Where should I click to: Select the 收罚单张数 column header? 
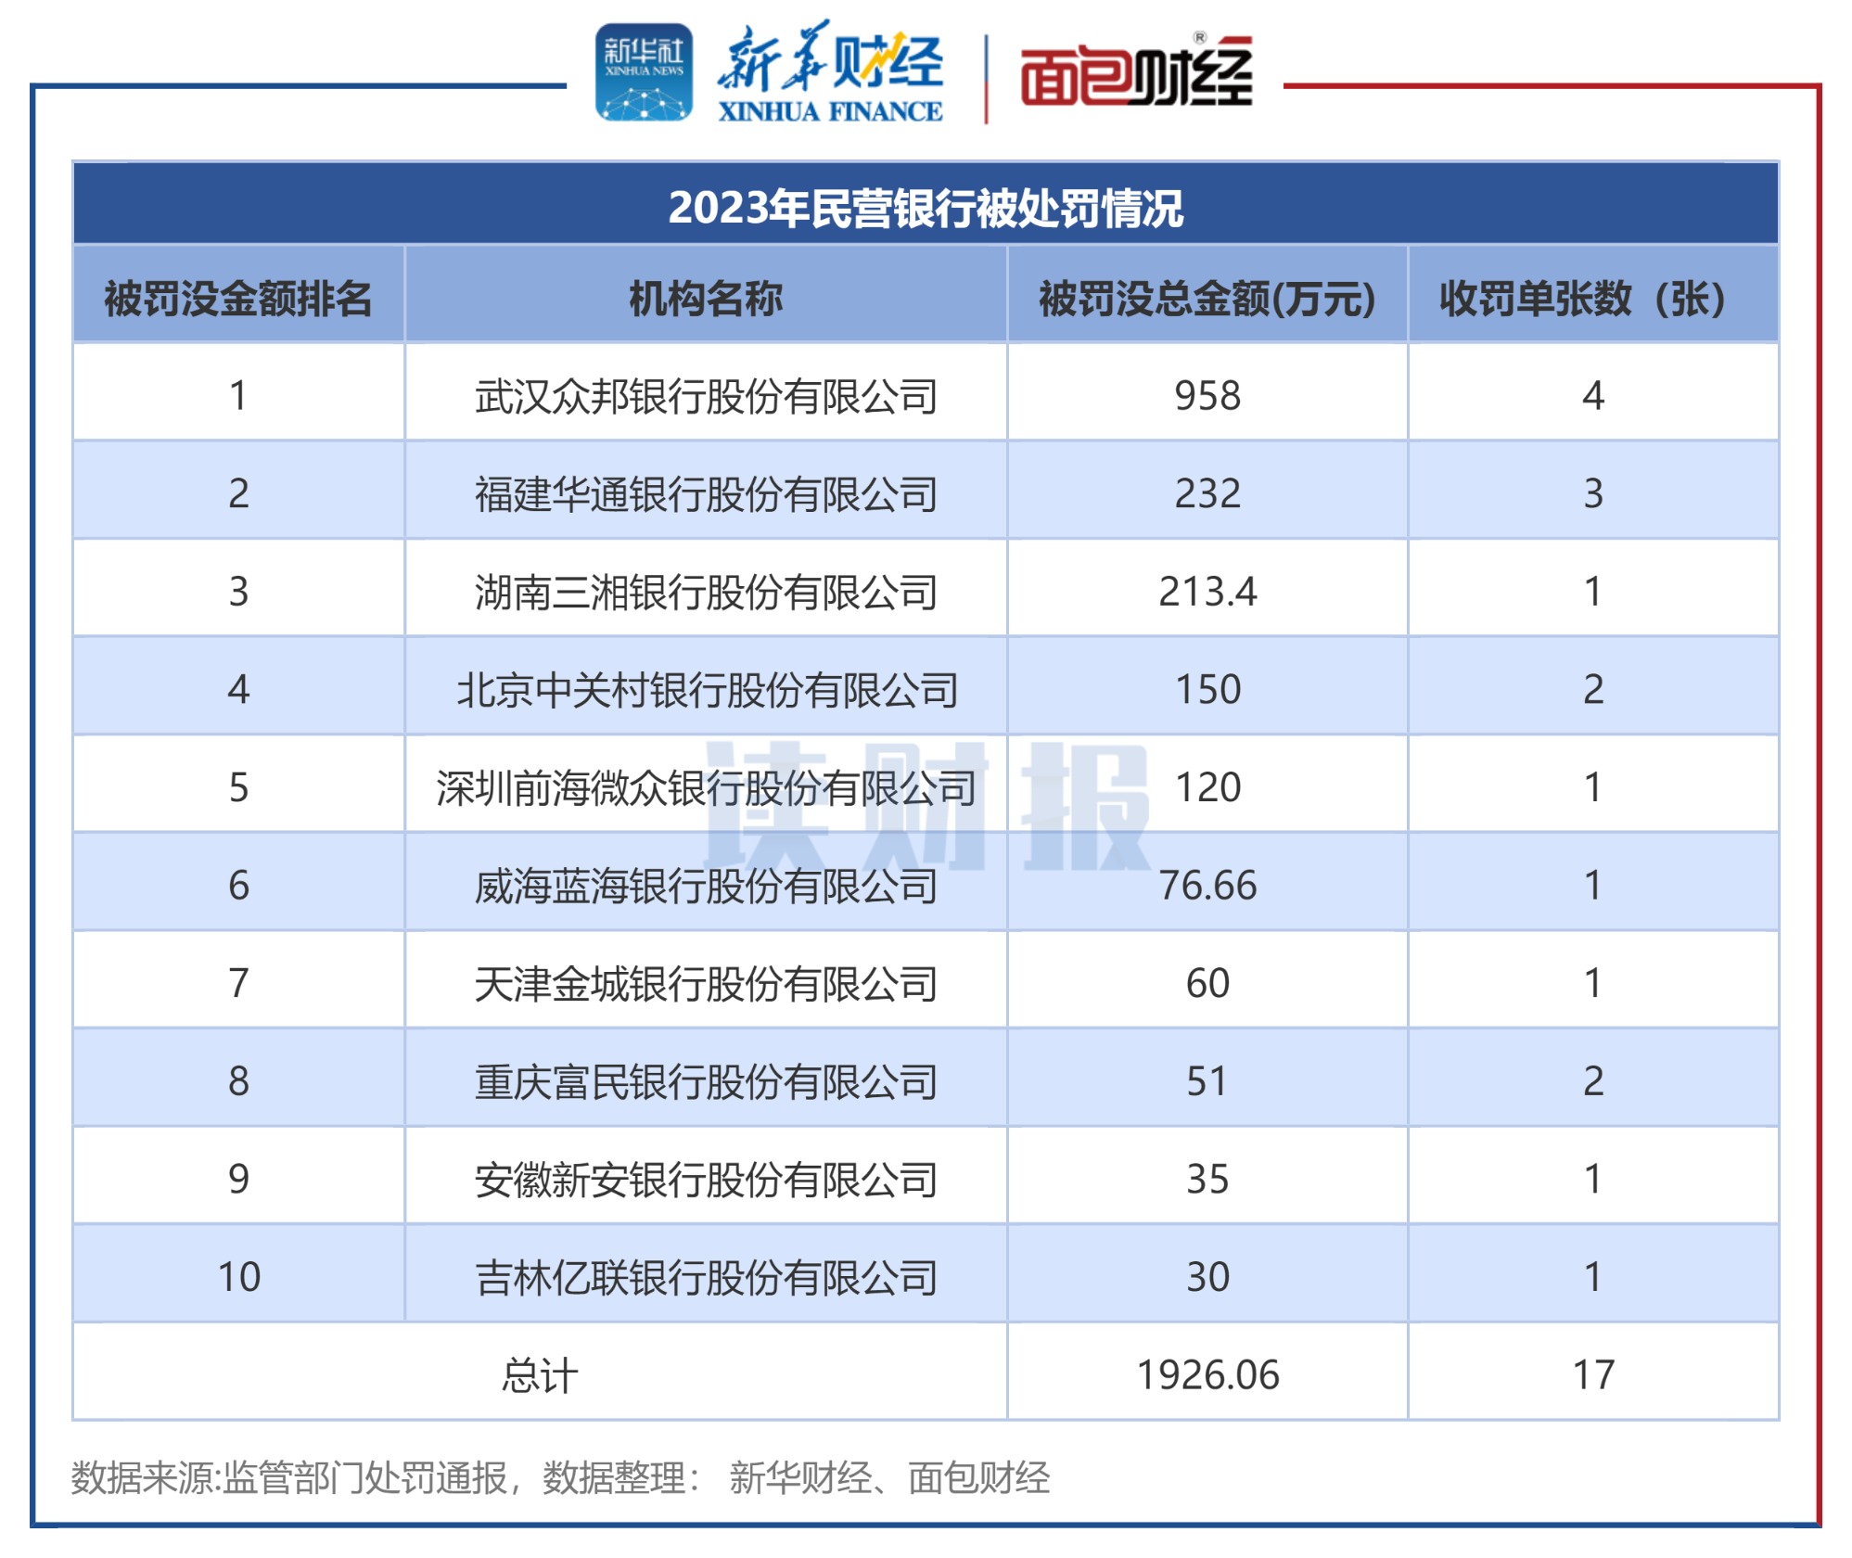(1591, 299)
